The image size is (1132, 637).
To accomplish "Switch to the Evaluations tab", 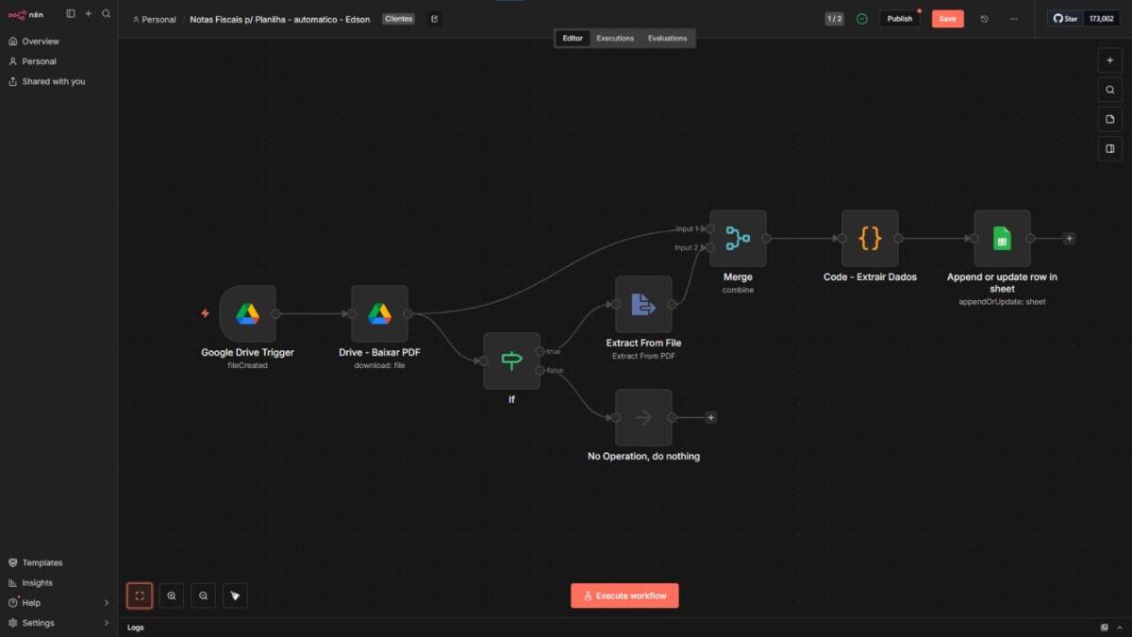I will click(667, 39).
